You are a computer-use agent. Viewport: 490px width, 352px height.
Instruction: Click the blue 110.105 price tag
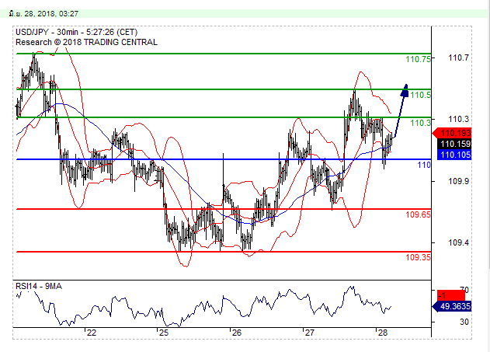point(454,155)
